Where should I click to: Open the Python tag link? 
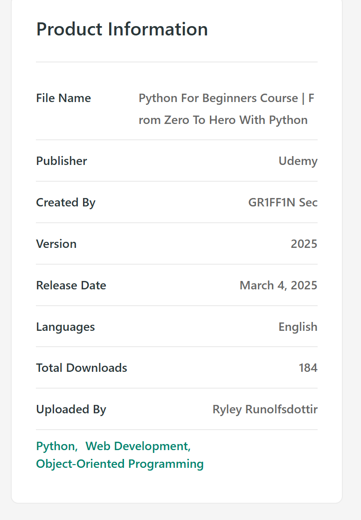pyautogui.click(x=57, y=446)
